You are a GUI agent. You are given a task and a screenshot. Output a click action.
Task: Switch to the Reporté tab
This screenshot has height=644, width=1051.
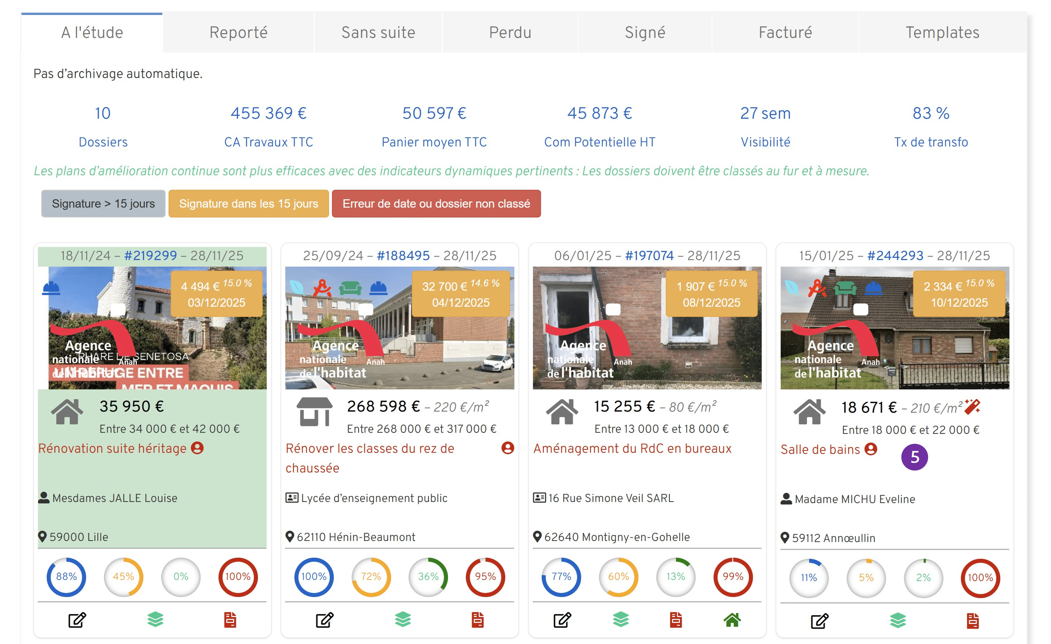(238, 32)
